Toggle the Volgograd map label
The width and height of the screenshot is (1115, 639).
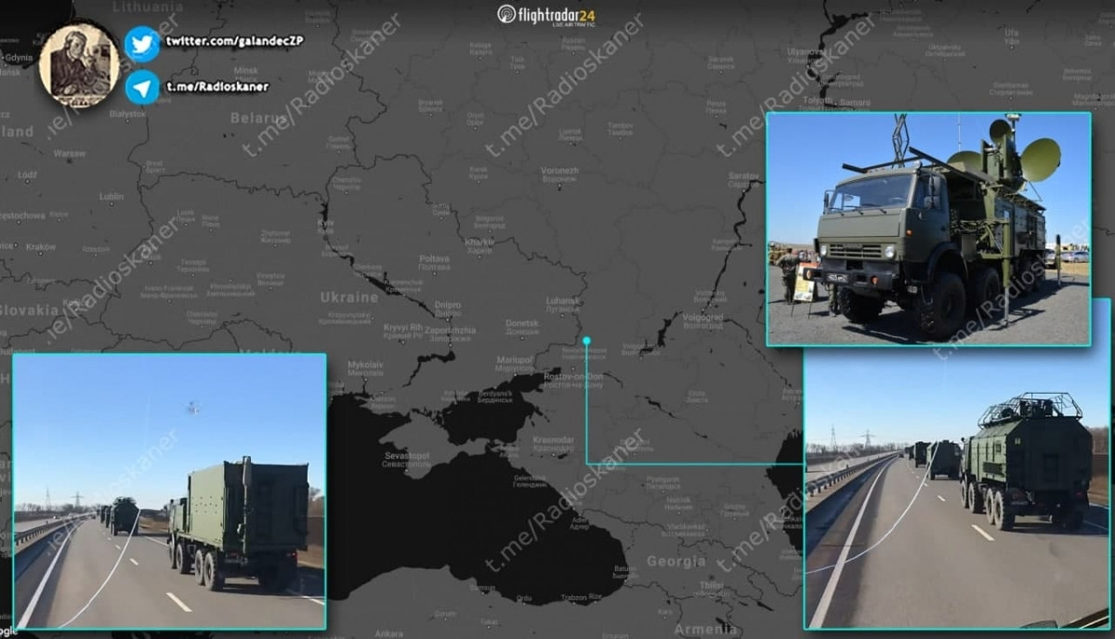tap(702, 319)
